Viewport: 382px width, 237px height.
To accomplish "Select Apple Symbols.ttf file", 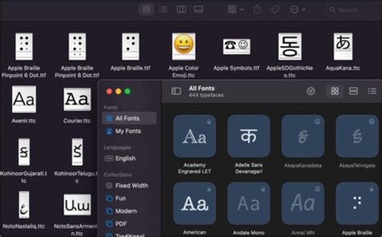I will pyautogui.click(x=237, y=46).
